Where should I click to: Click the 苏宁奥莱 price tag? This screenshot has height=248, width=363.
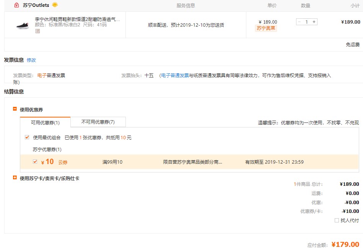click(x=266, y=28)
